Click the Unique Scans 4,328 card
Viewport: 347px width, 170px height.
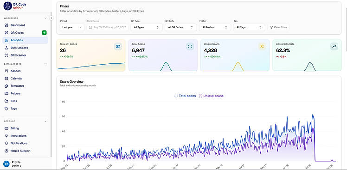pyautogui.click(x=235, y=55)
